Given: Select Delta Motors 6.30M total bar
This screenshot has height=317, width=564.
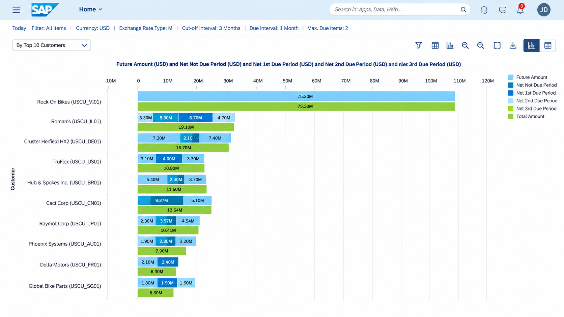Looking at the screenshot, I should [157, 272].
